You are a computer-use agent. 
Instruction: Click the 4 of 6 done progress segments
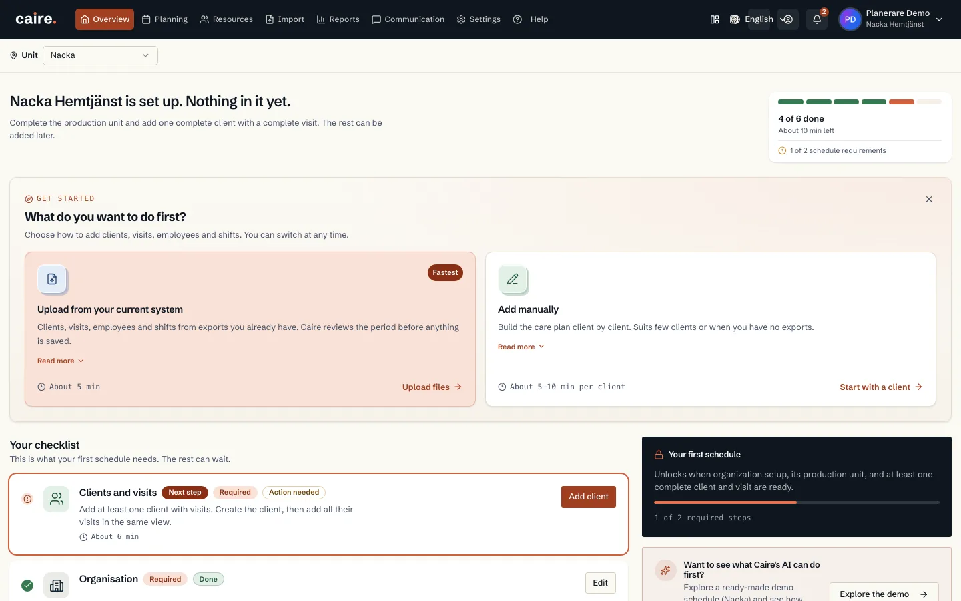pyautogui.click(x=860, y=102)
